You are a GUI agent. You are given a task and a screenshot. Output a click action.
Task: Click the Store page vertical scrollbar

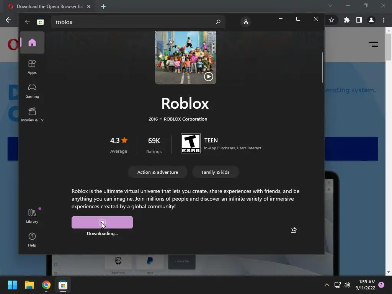[322, 67]
